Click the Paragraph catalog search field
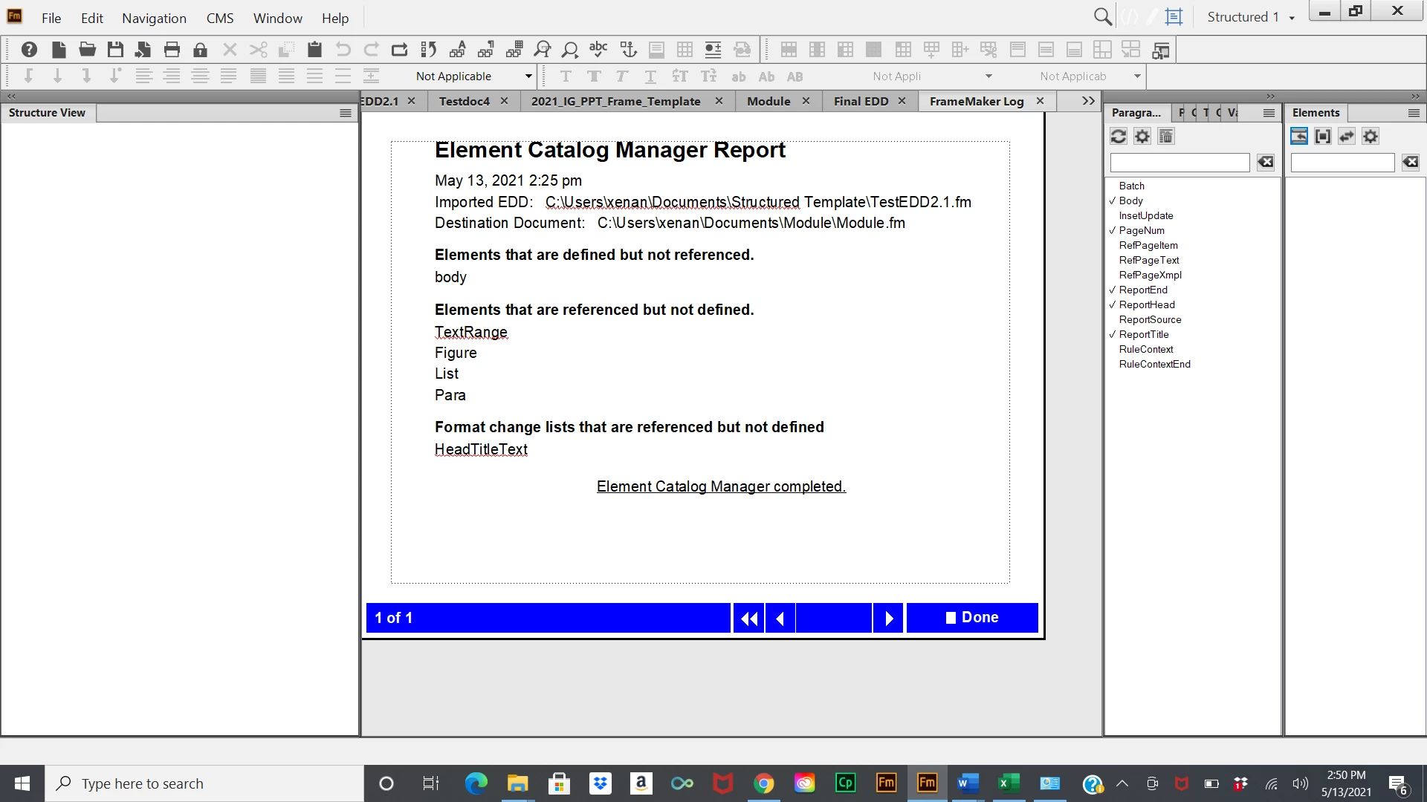 [x=1180, y=163]
